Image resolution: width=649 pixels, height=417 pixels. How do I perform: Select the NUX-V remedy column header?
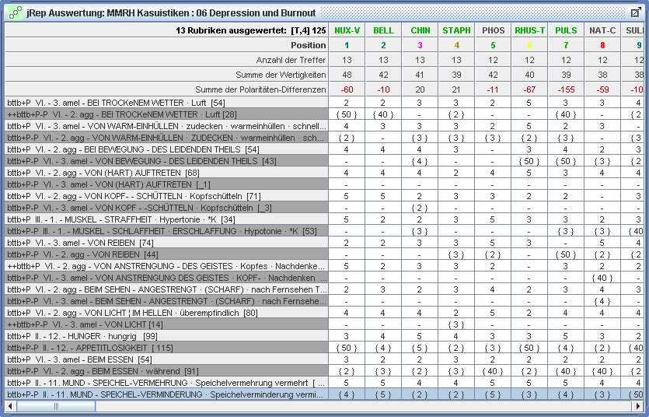(x=347, y=30)
